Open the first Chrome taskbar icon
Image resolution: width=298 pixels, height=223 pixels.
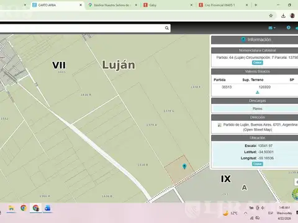(x=24, y=208)
